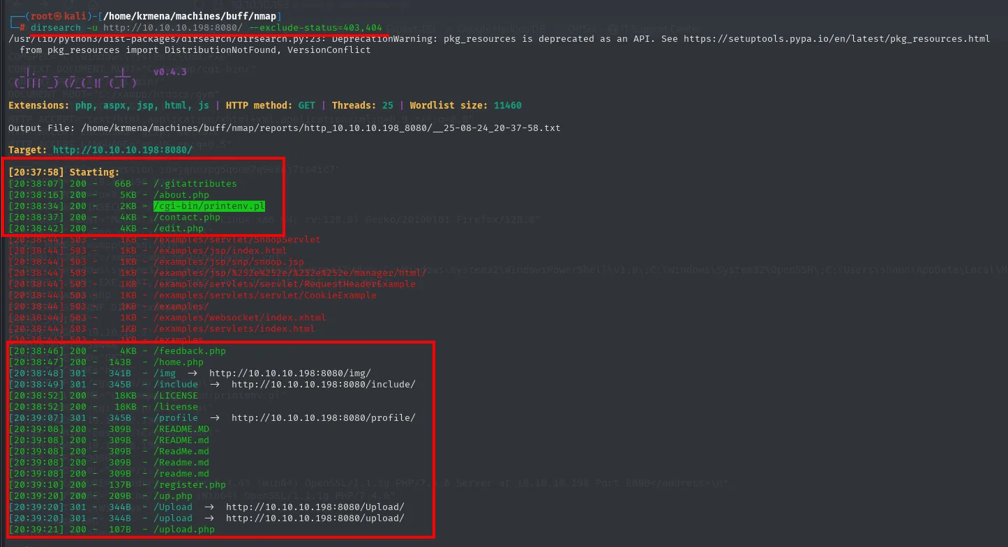Click the lowercase /license result

175,407
